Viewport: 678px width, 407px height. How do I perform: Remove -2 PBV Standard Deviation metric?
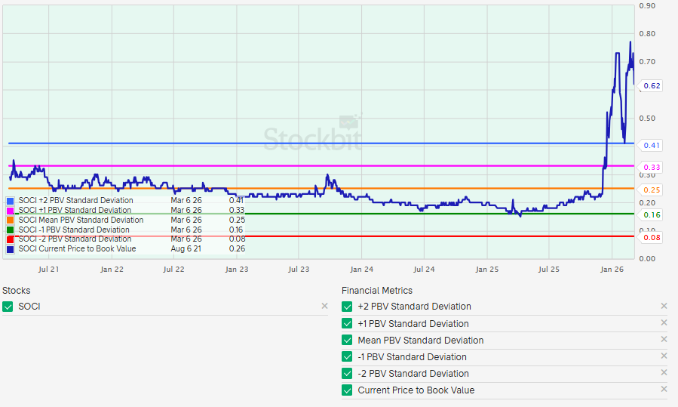click(664, 373)
